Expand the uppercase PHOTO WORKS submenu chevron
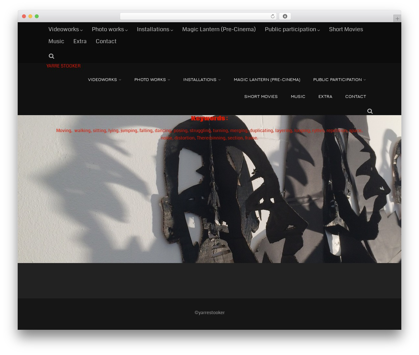The width and height of the screenshot is (419, 355). coord(169,80)
